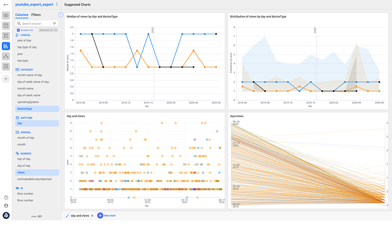
Task: Deselect the deviceType column
Action: tap(37, 109)
